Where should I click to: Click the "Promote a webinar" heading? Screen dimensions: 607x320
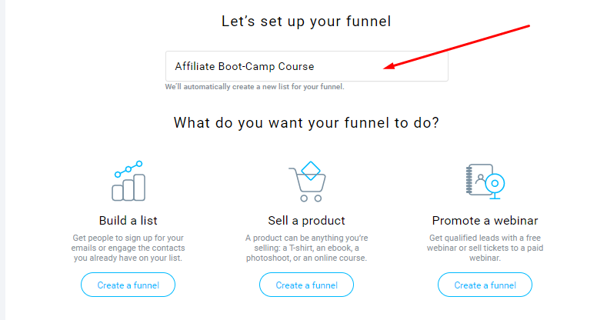[485, 221]
